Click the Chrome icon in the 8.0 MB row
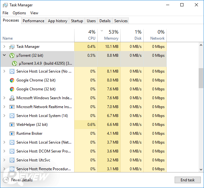This screenshot has height=188, width=204. [12, 80]
